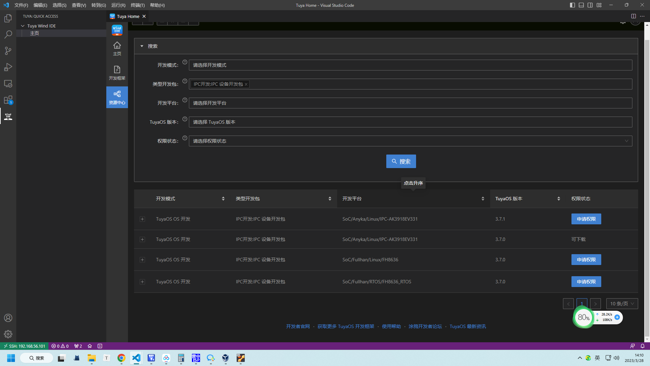Open Extensions view with update badge
650x366 pixels.
point(8,100)
